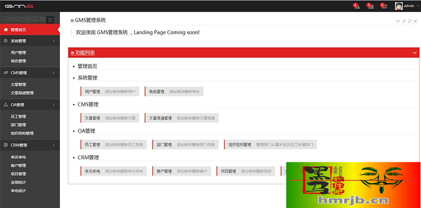Click the admin avatar picture
Image resolution: width=421 pixels, height=208 pixels.
pos(399,6)
